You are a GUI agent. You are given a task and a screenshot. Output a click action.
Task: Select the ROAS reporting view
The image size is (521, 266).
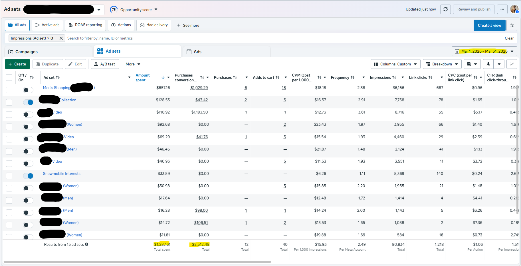(x=85, y=25)
